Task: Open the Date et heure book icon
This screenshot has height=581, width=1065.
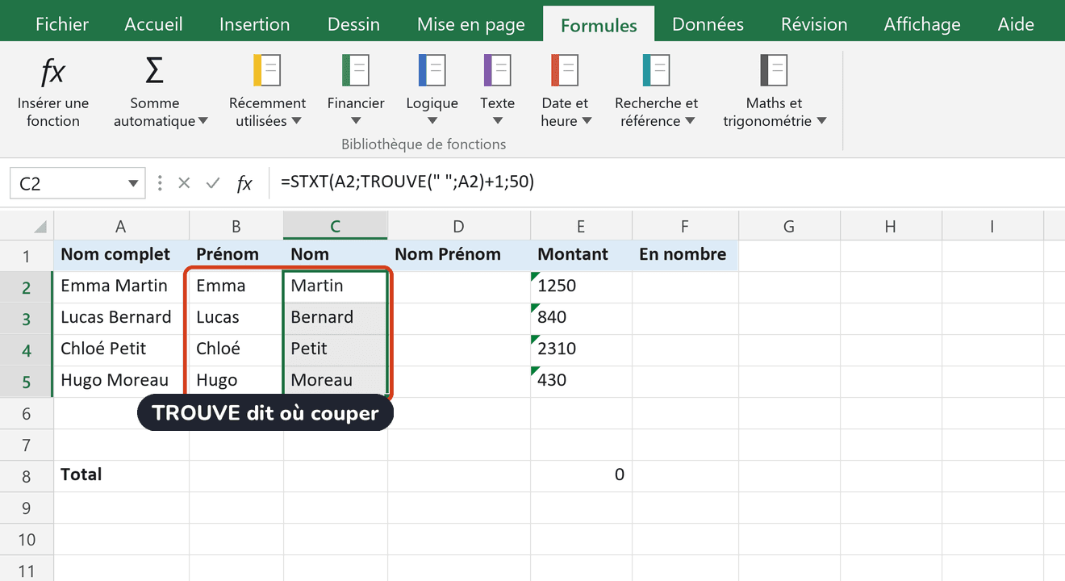Action: [x=566, y=70]
